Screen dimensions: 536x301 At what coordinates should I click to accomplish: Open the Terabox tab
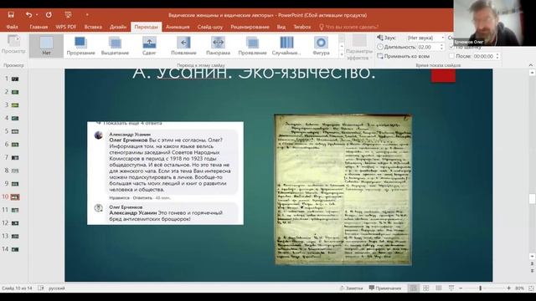[302, 27]
